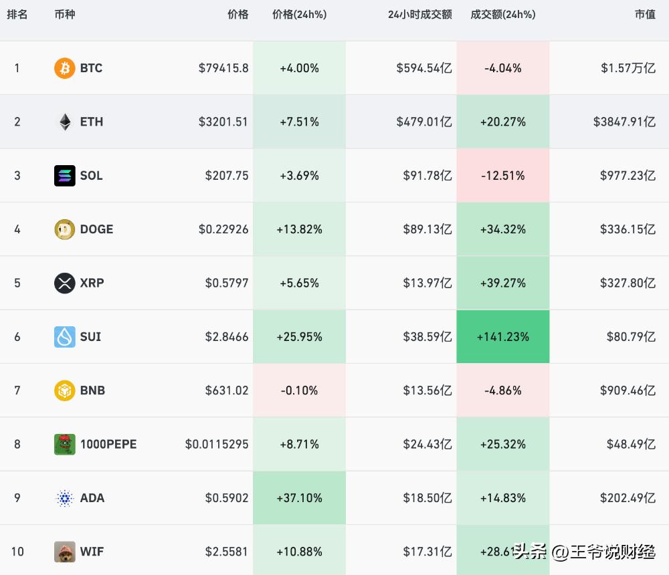Click SUI price change +25.95%

click(300, 337)
